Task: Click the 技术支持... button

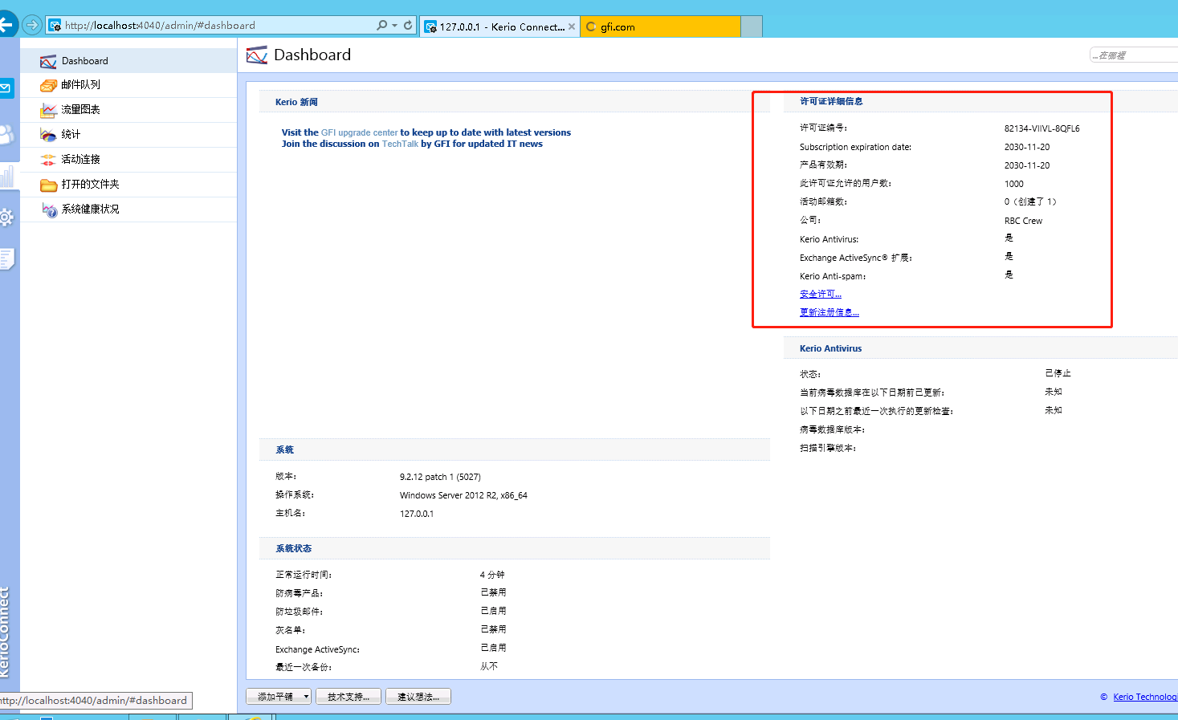Action: [x=349, y=697]
